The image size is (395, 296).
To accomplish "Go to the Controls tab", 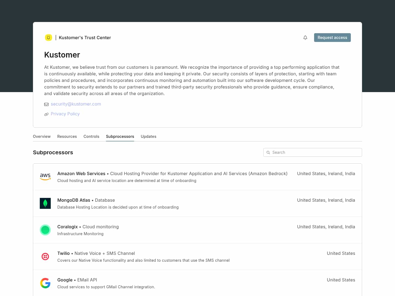I will [91, 136].
